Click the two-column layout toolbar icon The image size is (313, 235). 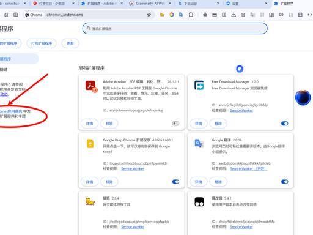(224, 15)
